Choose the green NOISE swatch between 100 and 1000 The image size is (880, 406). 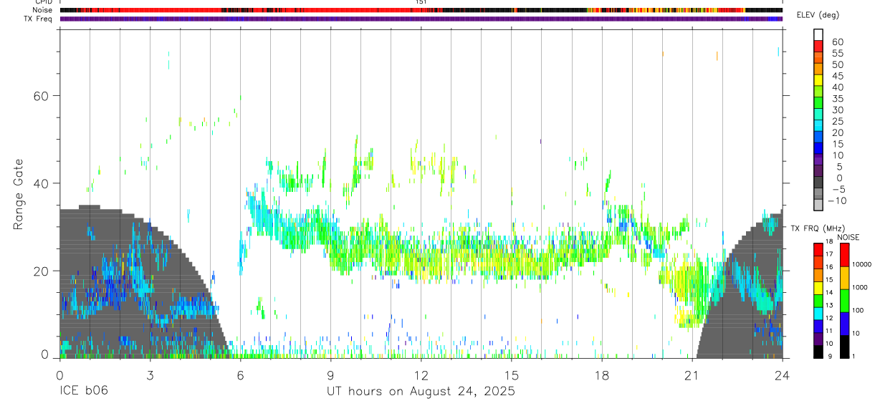point(844,300)
